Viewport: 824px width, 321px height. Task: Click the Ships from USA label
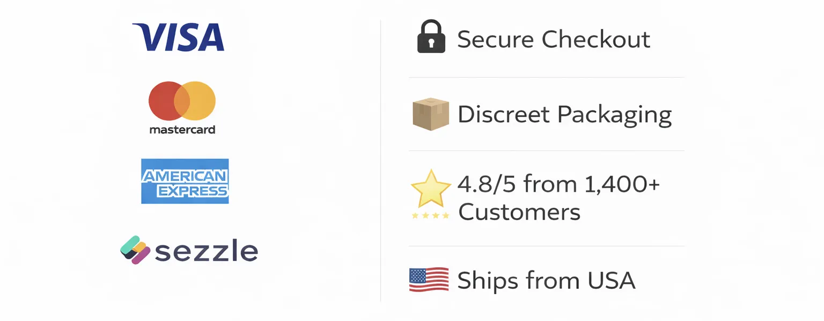[546, 280]
